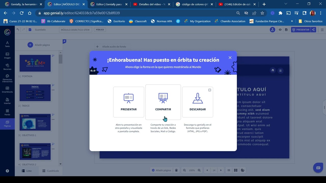The width and height of the screenshot is (326, 183).
Task: Open the Otros favoritos bookmark folder
Action: [x=310, y=21]
